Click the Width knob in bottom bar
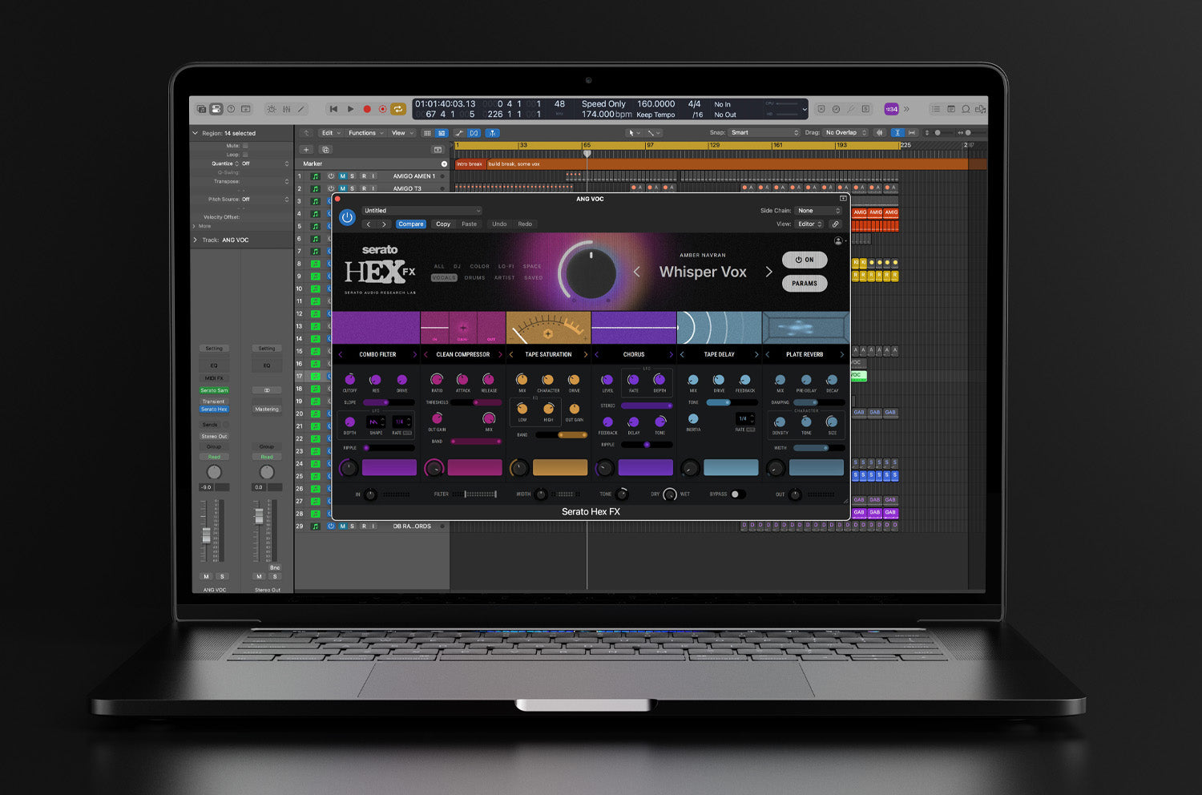This screenshot has height=795, width=1202. 541,494
